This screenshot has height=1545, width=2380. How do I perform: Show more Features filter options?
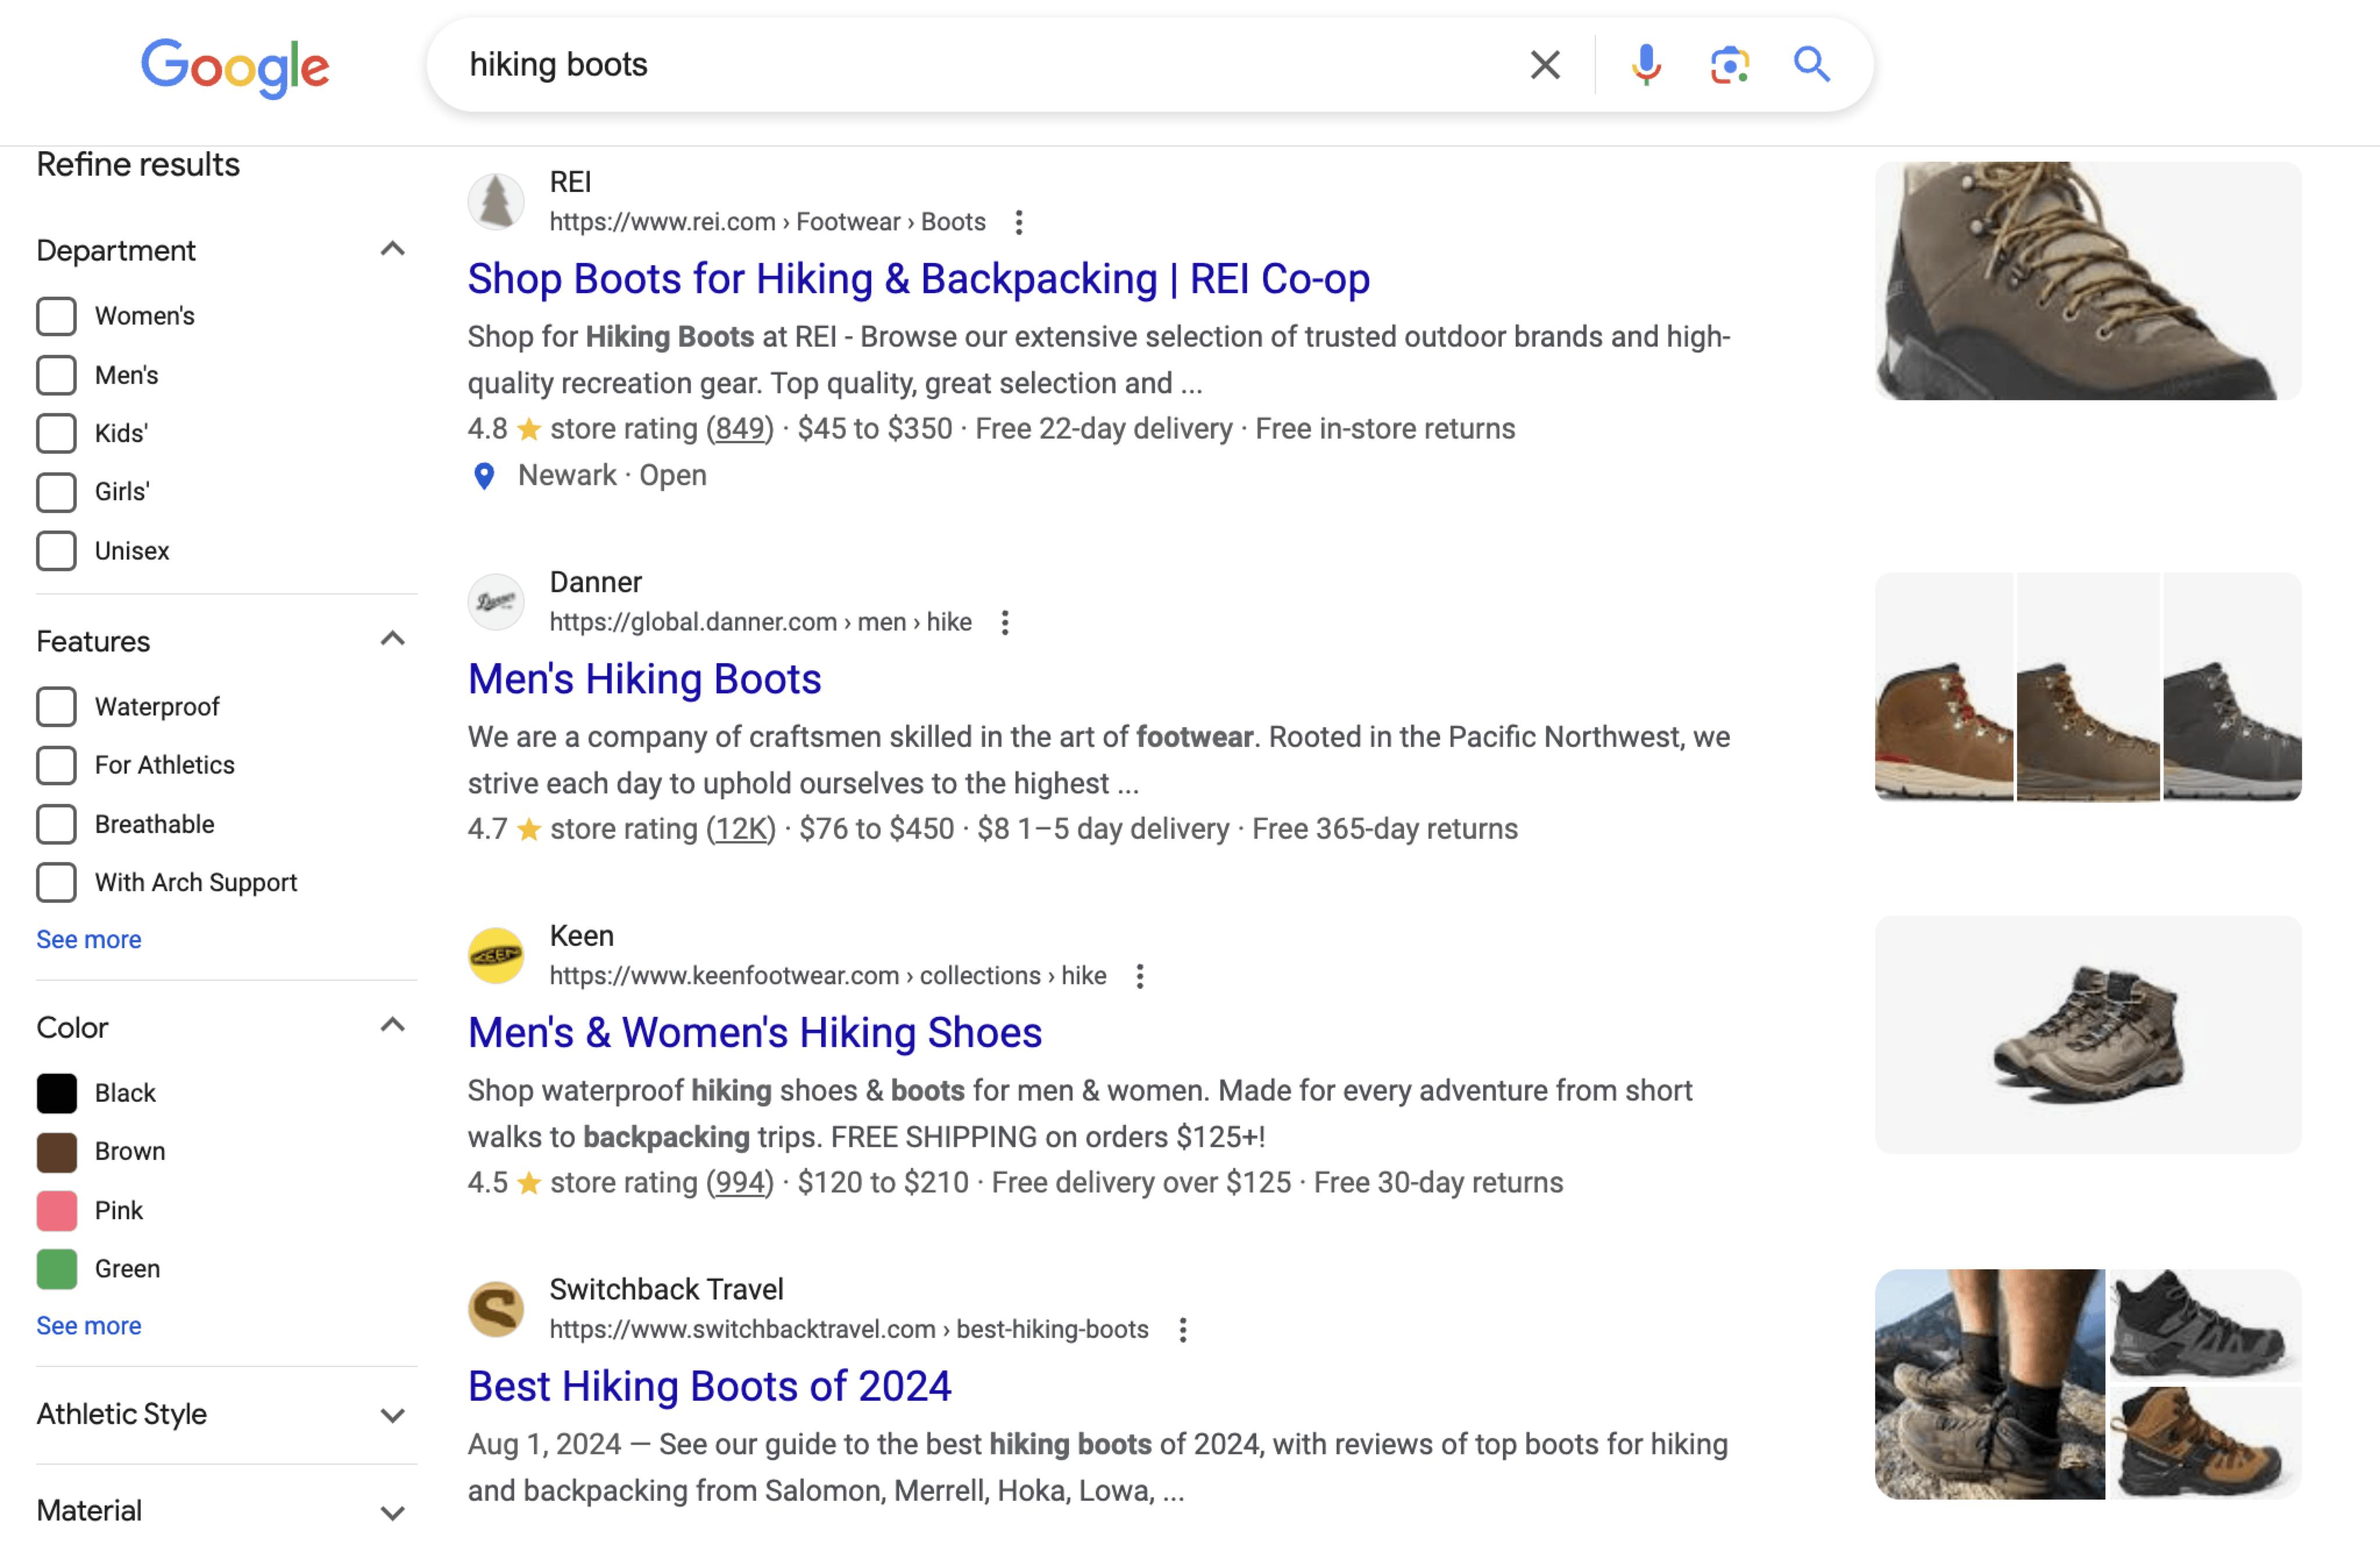(89, 940)
